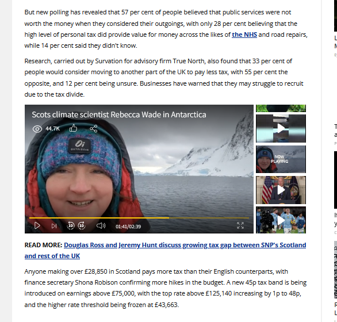Open Douglas Ross and Jeremy Hunt article link
This screenshot has height=322, width=337.
click(x=165, y=251)
